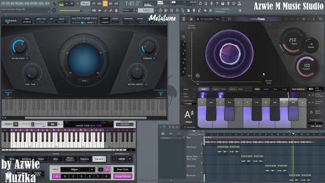This screenshot has height=183, width=325.
Task: Toggle typing keyboard to piano icon
Action: click(x=94, y=10)
